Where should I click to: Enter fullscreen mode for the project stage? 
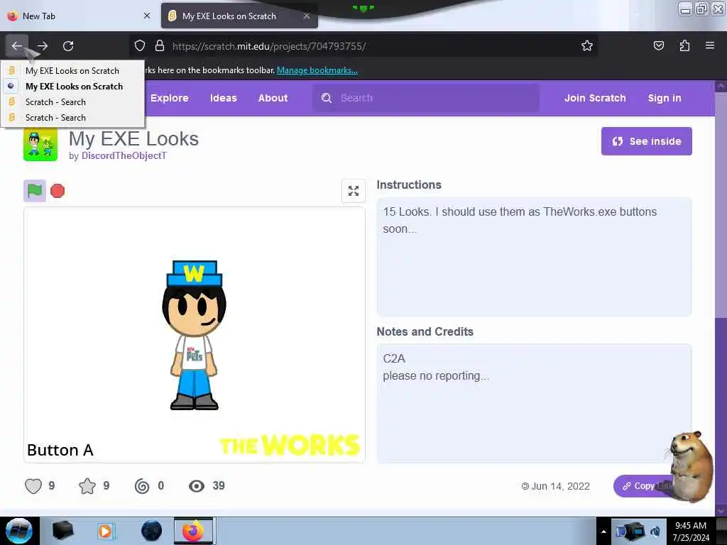354,190
